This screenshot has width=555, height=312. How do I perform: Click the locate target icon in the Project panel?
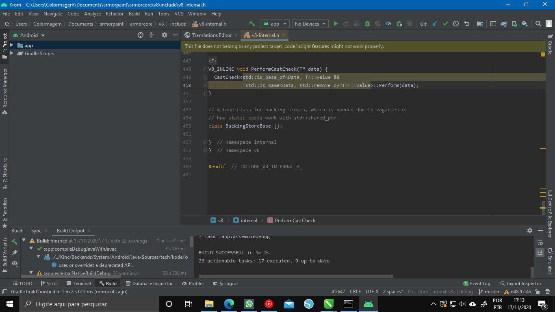coord(141,35)
